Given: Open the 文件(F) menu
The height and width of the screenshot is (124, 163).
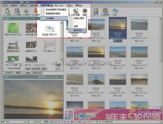Looking at the screenshot, I should tap(5, 5).
